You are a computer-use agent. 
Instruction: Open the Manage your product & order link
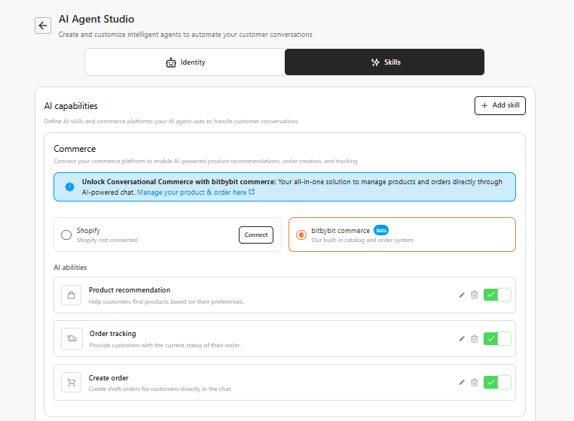click(196, 192)
